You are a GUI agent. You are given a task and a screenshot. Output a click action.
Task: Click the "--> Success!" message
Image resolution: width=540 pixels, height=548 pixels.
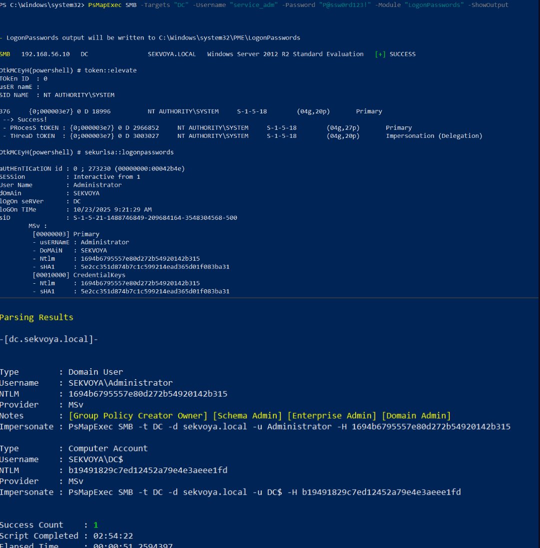tap(24, 119)
